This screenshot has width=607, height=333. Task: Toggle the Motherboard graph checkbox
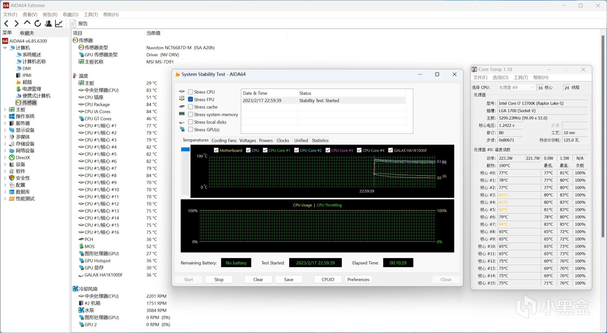click(x=216, y=150)
